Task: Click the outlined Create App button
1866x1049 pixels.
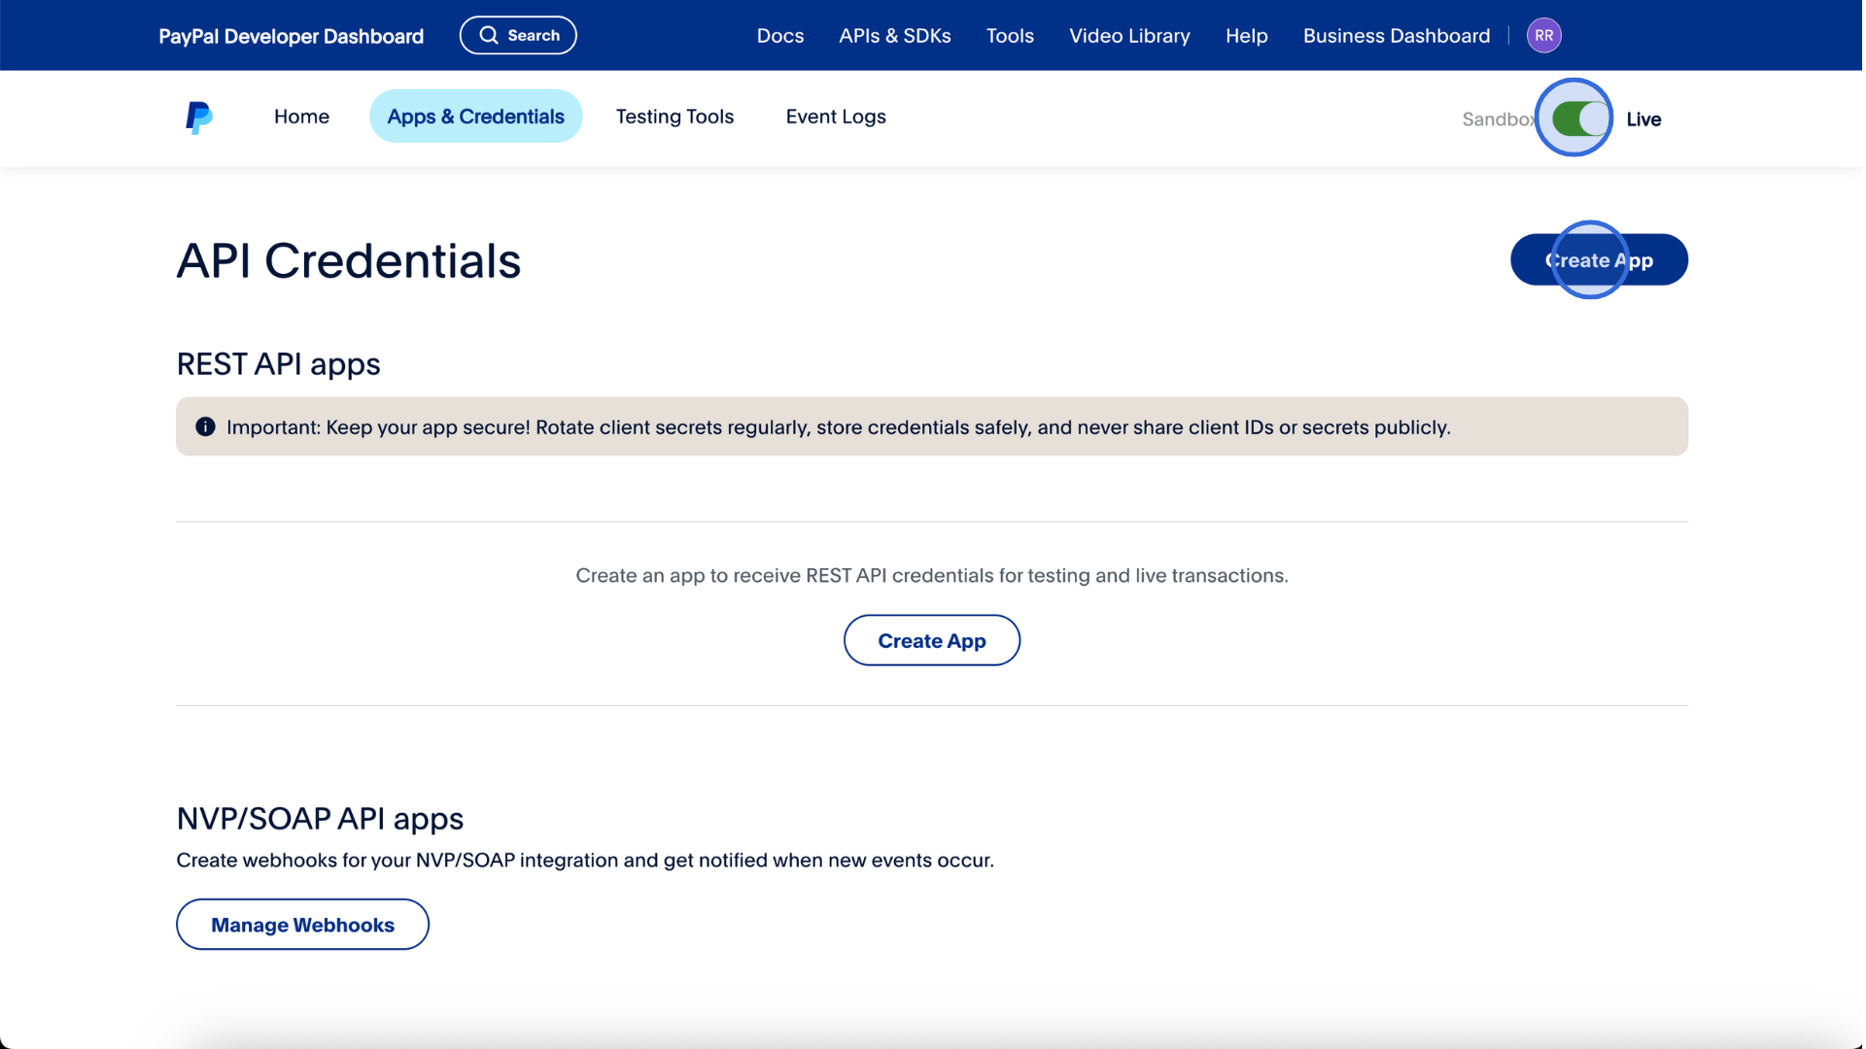Action: 932,640
